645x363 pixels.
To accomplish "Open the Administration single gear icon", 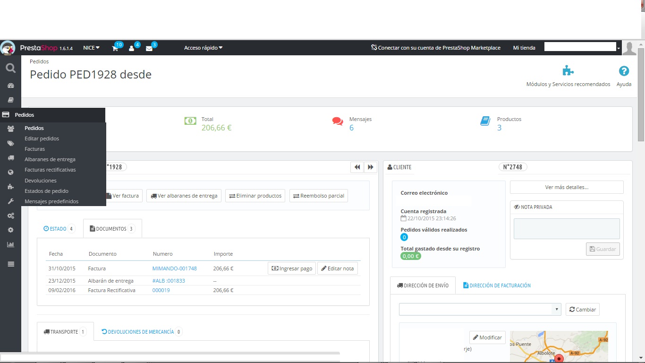I will tap(10, 230).
